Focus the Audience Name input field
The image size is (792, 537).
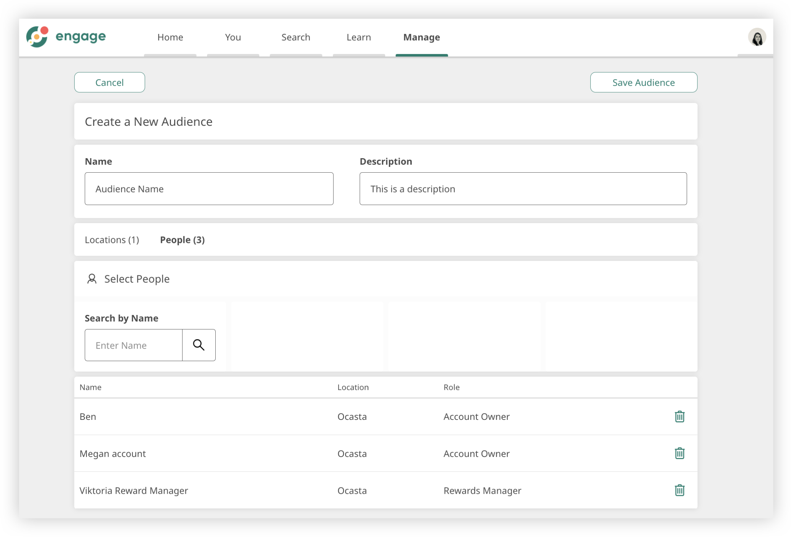tap(209, 189)
